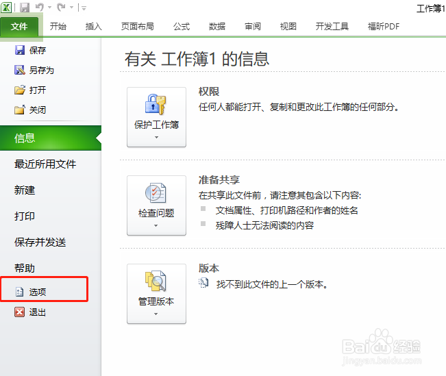This screenshot has width=446, height=376.
Task: Choose 打开 (Open) label in sidebar
Action: pos(38,90)
